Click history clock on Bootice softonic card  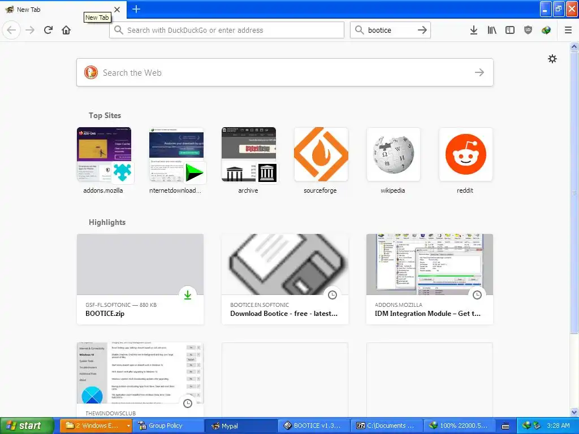332,295
